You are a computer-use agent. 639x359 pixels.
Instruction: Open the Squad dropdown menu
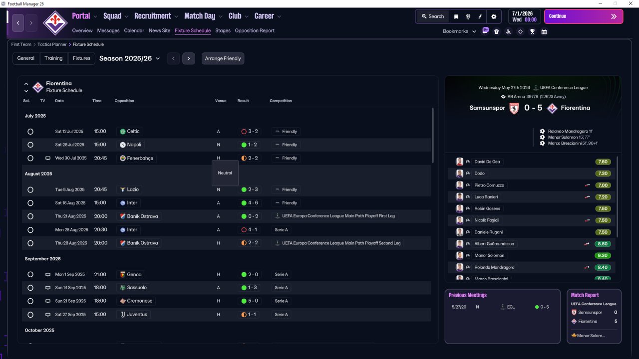pyautogui.click(x=116, y=16)
